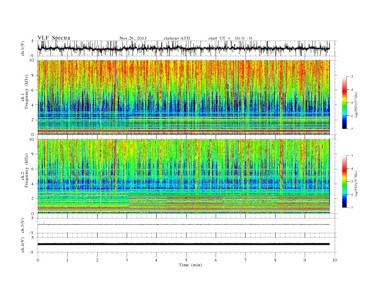Click the "ch.3(V)" waveform axis label

[x=23, y=226]
